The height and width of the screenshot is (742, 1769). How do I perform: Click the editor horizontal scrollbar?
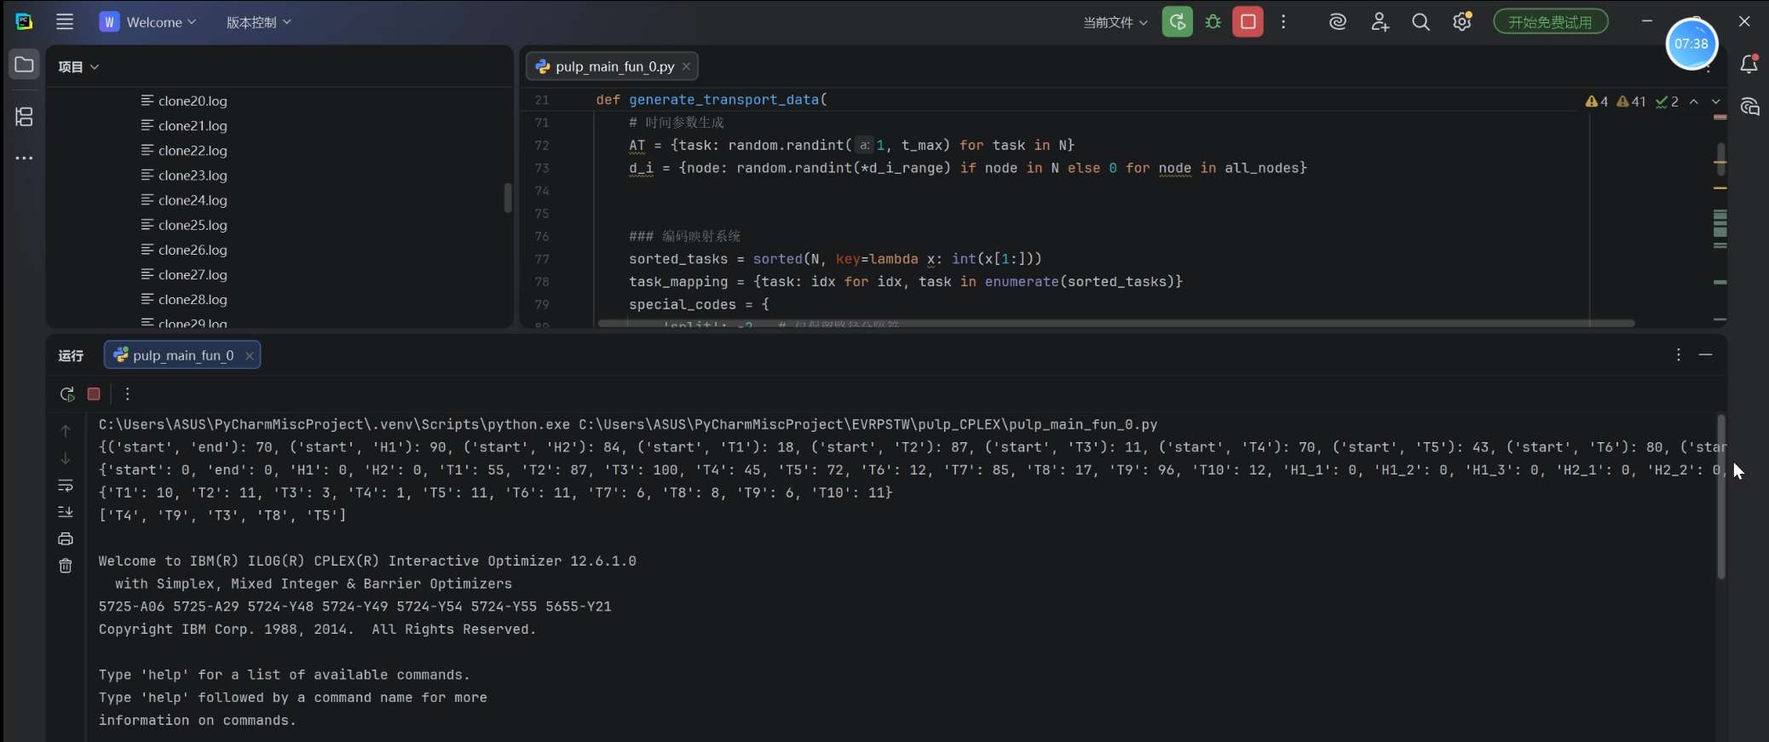[x=1116, y=324]
